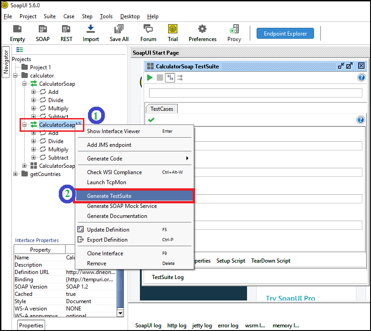Select the calculator project folder
The width and height of the screenshot is (371, 331).
pos(38,76)
